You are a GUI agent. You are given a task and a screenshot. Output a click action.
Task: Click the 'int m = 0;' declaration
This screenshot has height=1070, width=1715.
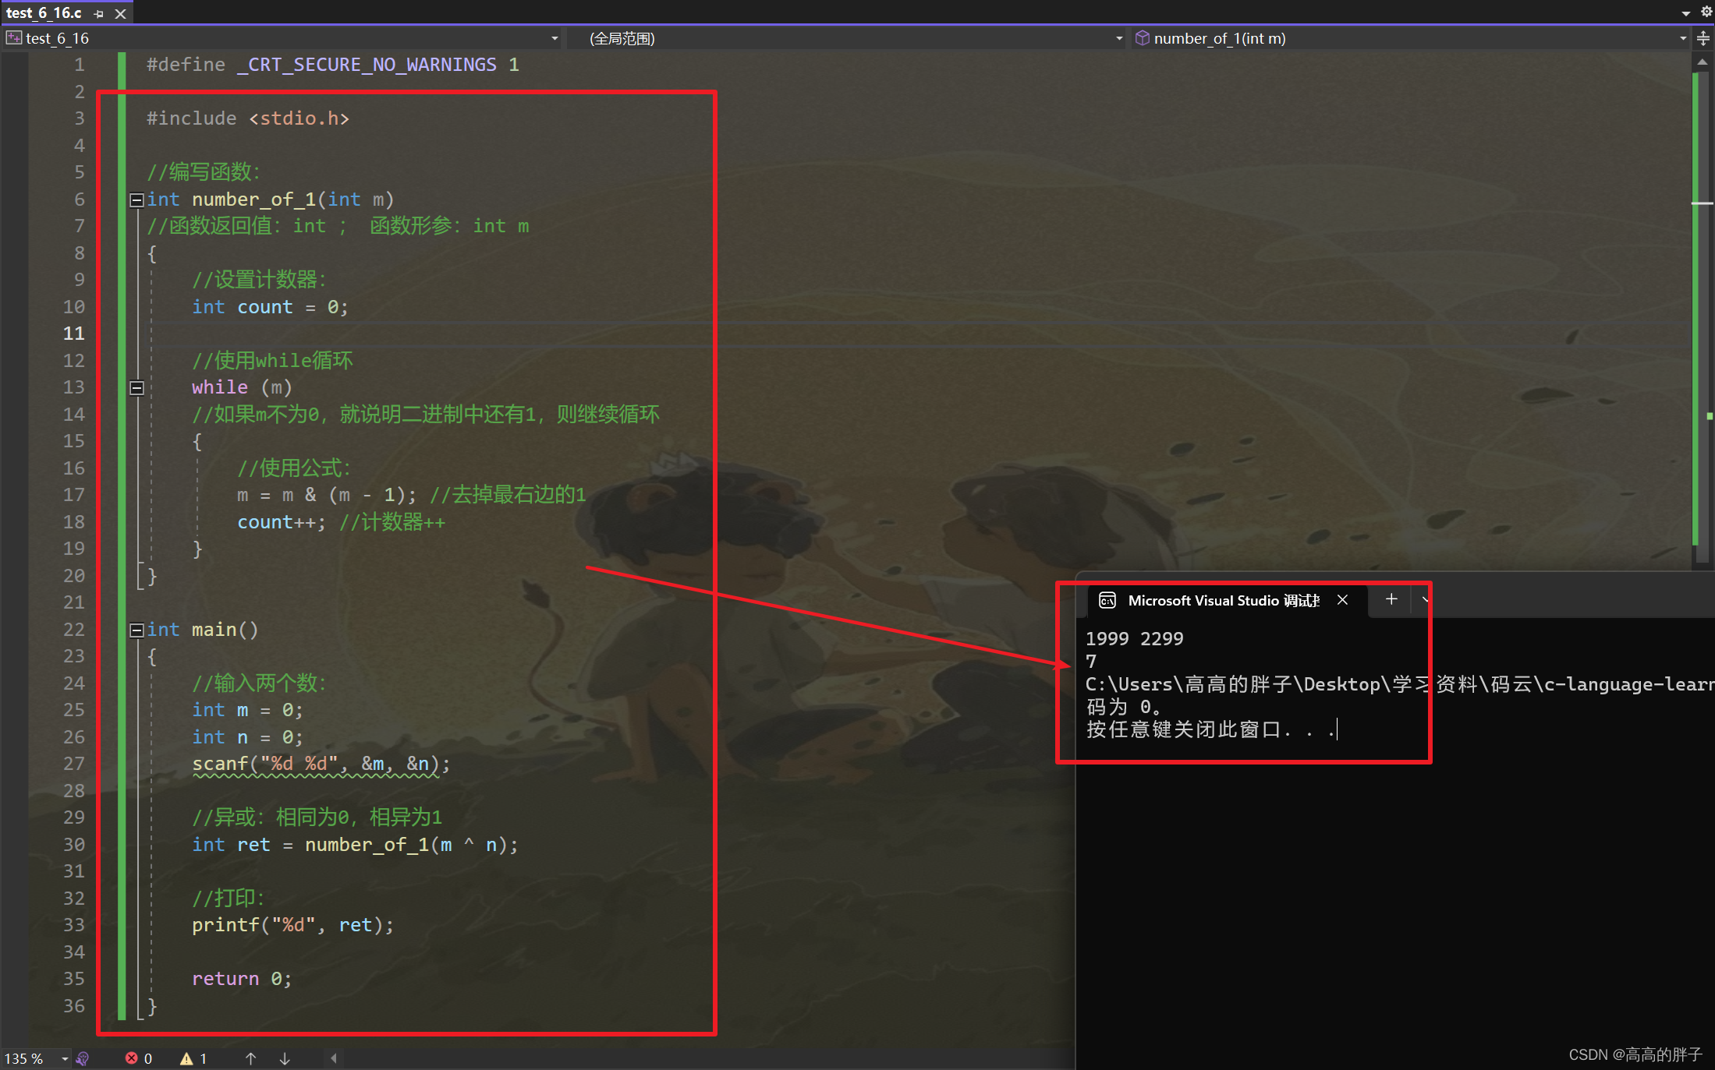(247, 710)
